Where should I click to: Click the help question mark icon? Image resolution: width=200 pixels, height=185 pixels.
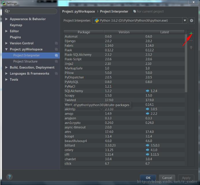[x=9, y=177]
